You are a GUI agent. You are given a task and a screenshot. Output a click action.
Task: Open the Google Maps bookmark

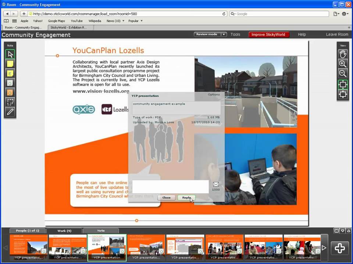pos(56,21)
